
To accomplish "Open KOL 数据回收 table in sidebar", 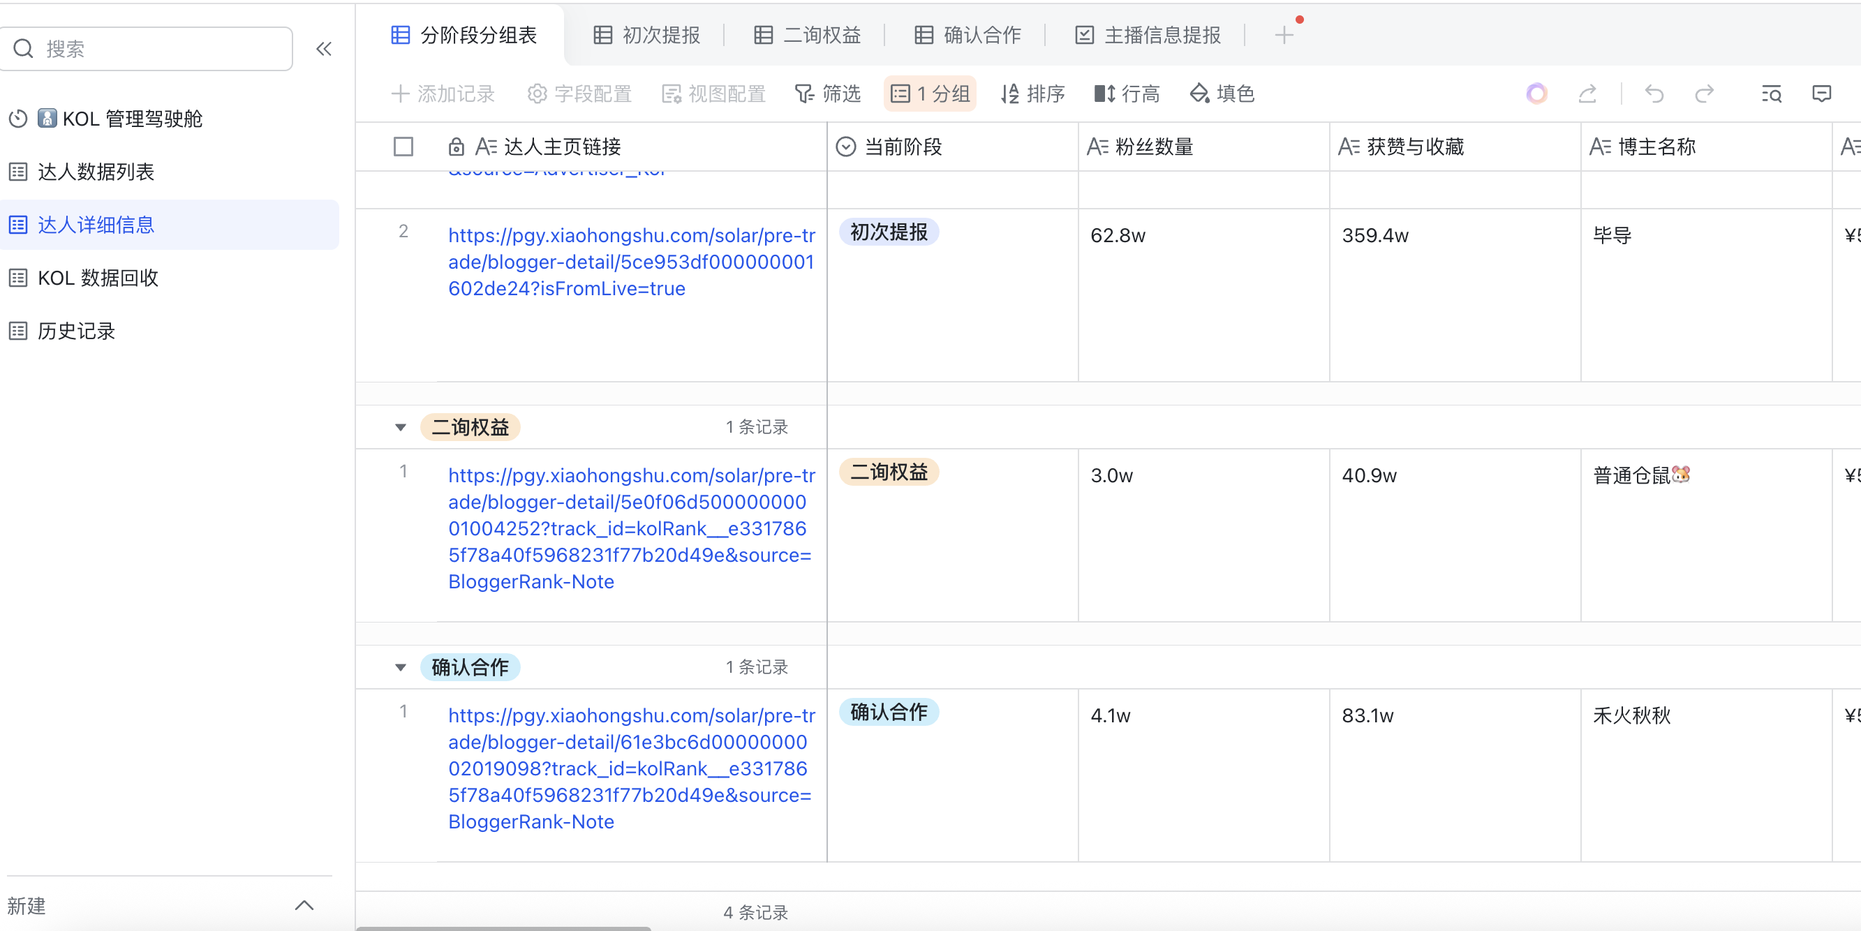I will point(98,278).
